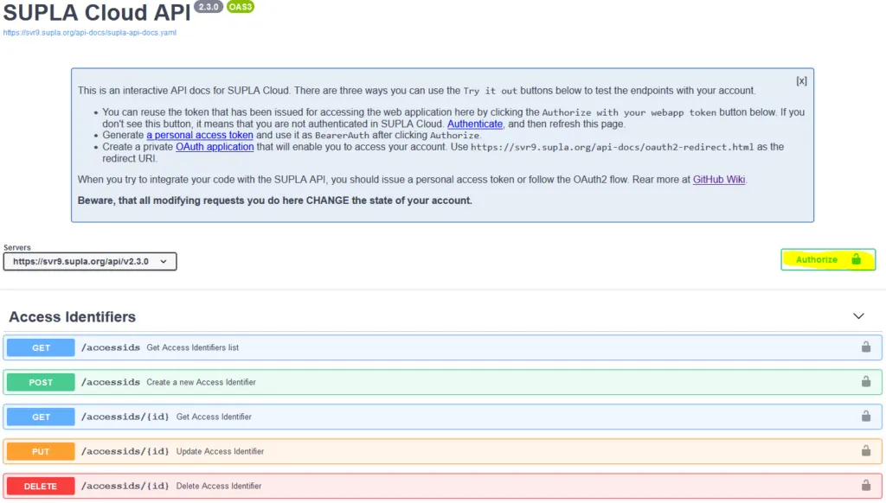Collapse the Access Identifiers section chevron
The width and height of the screenshot is (886, 503).
tap(858, 316)
